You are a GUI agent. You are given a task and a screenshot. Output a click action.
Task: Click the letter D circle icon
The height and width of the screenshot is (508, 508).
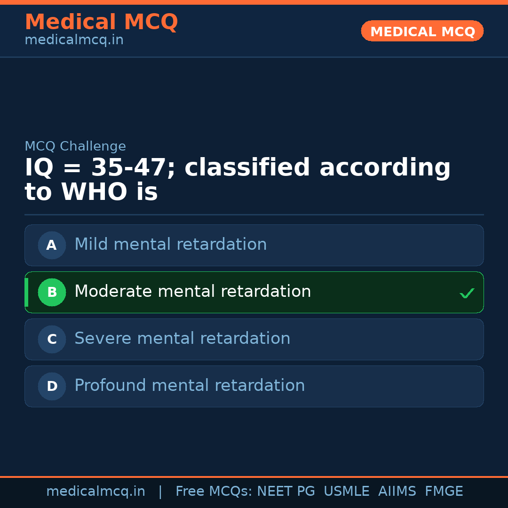pyautogui.click(x=52, y=386)
